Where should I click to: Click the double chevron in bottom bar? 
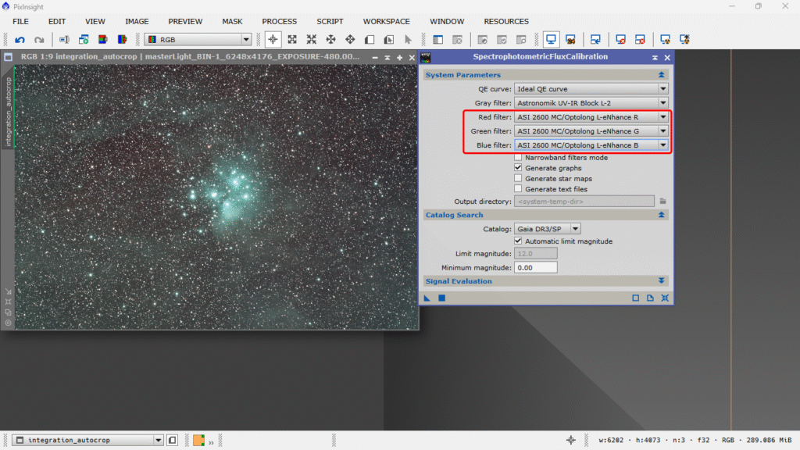pyautogui.click(x=211, y=442)
